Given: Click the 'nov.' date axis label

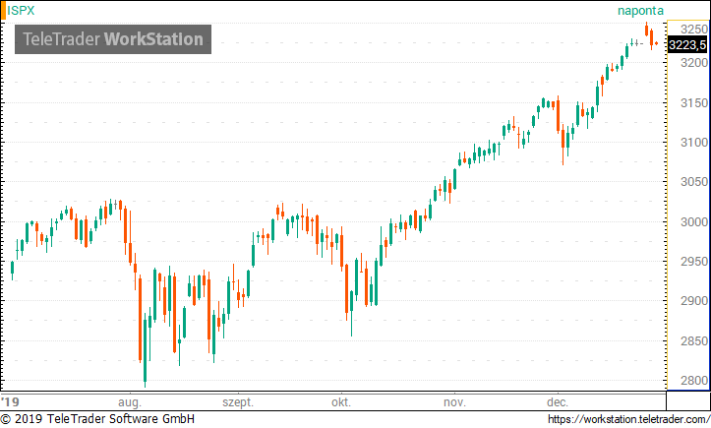Looking at the screenshot, I should (x=454, y=402).
